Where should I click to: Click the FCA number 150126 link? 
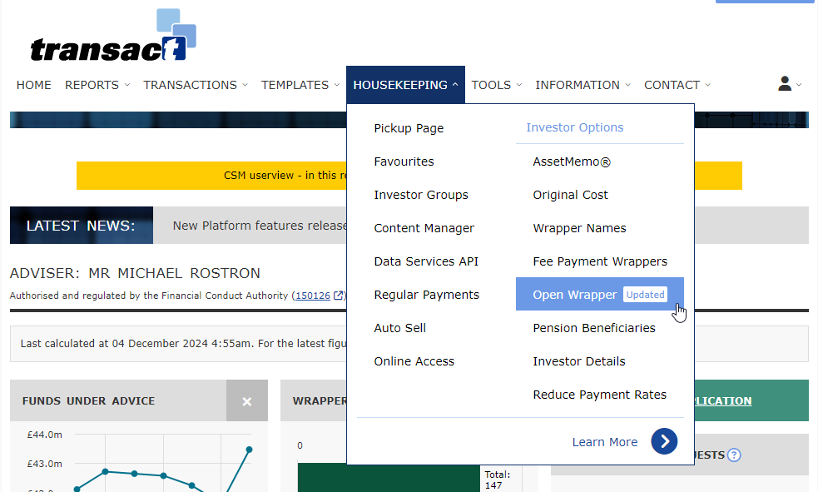[313, 296]
